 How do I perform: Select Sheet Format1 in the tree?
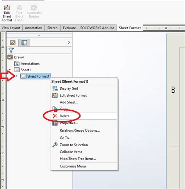coord(38,76)
